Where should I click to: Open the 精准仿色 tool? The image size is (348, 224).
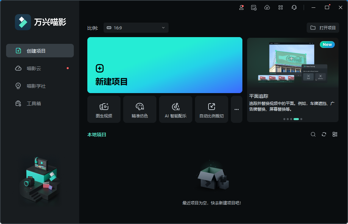point(140,109)
